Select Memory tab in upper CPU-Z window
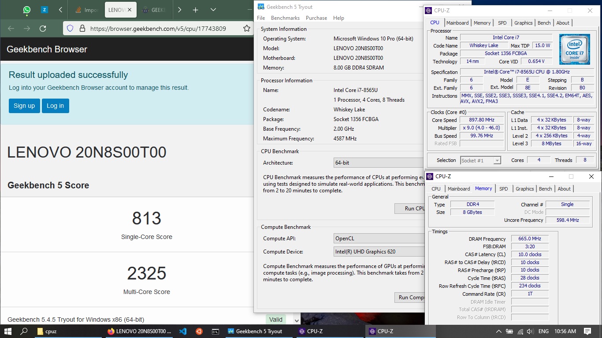Image resolution: width=602 pixels, height=338 pixels. [482, 23]
